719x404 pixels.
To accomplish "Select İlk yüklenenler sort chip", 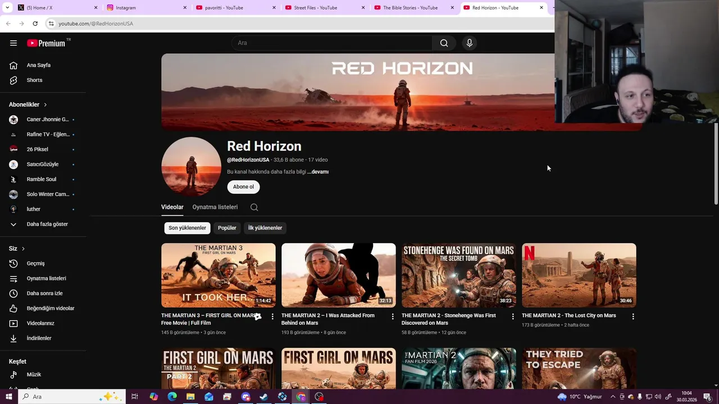I will (x=265, y=228).
